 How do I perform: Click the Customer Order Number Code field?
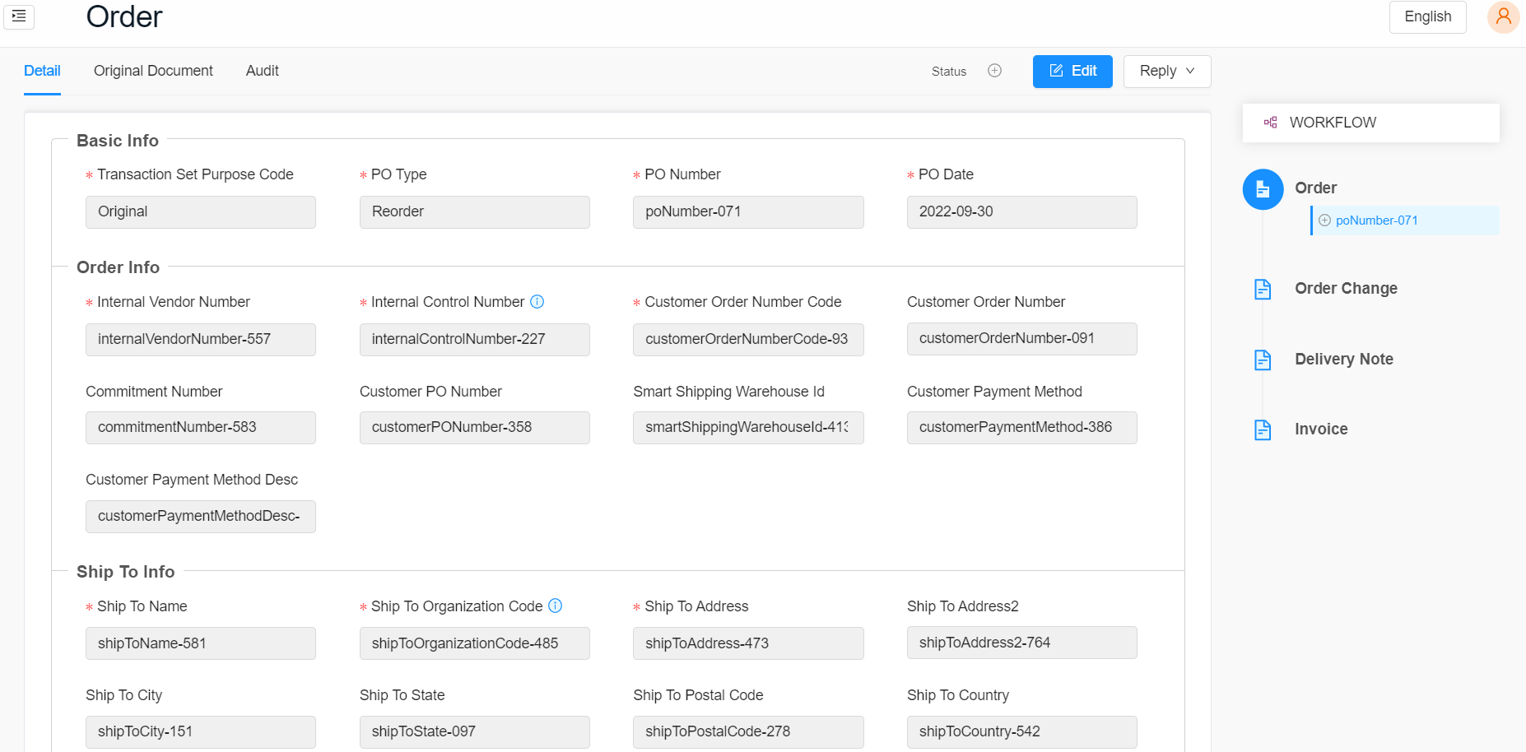click(x=748, y=340)
